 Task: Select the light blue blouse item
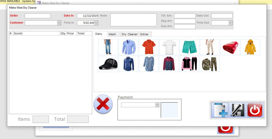click(x=149, y=64)
